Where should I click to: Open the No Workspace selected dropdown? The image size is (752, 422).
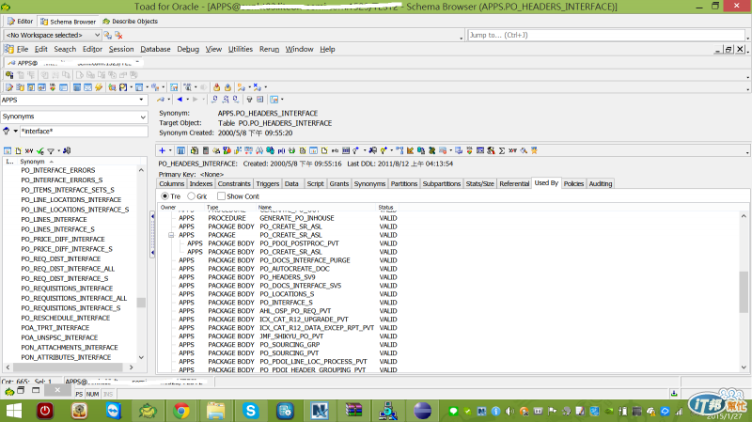pos(97,35)
